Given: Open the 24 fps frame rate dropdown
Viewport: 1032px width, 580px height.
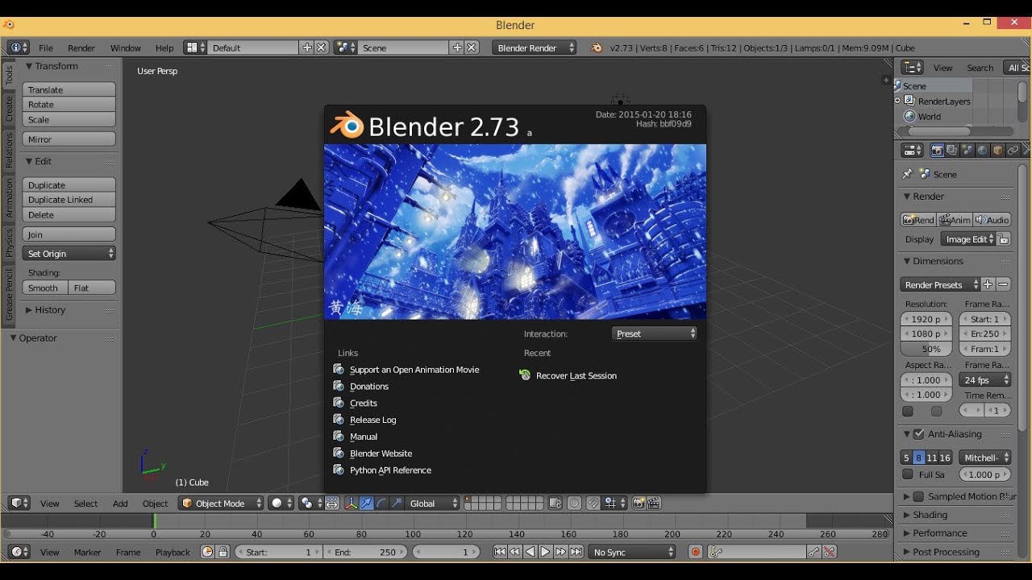Looking at the screenshot, I should click(x=984, y=380).
